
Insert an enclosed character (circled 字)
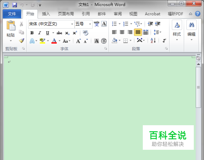[104, 41]
